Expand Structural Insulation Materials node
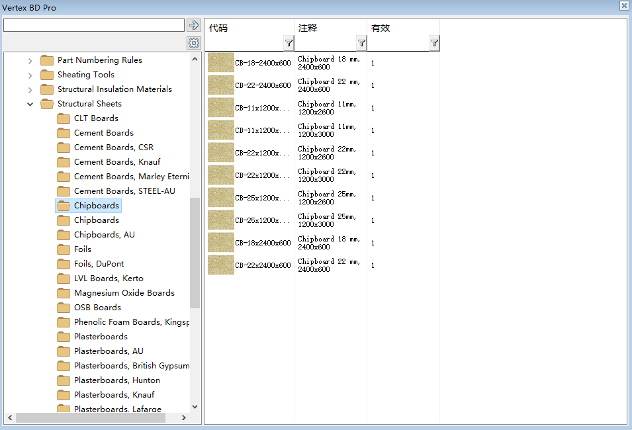The width and height of the screenshot is (632, 430). pos(30,90)
